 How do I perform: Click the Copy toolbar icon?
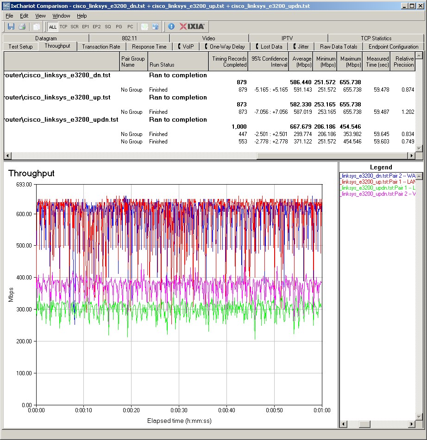[x=37, y=27]
